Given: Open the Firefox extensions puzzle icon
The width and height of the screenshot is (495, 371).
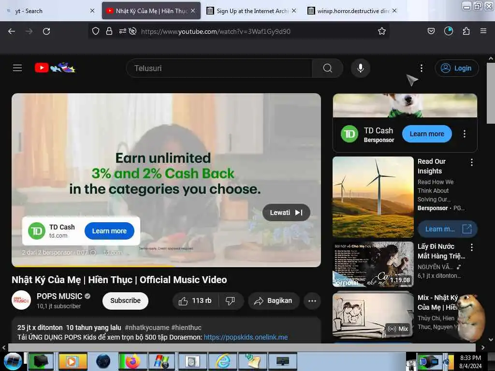Looking at the screenshot, I should (466, 31).
